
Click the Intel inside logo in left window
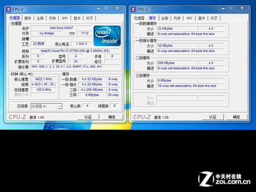pyautogui.click(x=107, y=36)
